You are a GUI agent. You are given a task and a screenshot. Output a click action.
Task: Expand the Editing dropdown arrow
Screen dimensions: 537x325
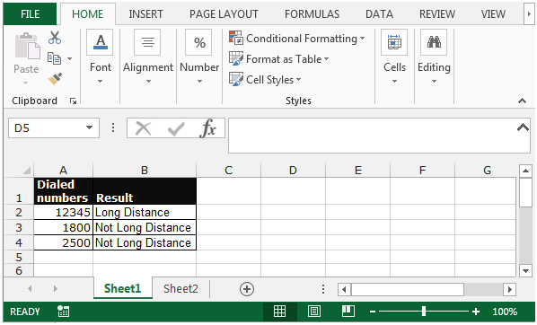click(x=434, y=82)
